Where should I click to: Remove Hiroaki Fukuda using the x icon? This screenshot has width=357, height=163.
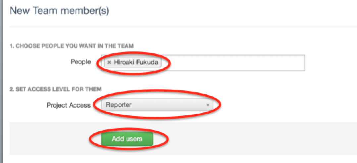click(x=109, y=62)
